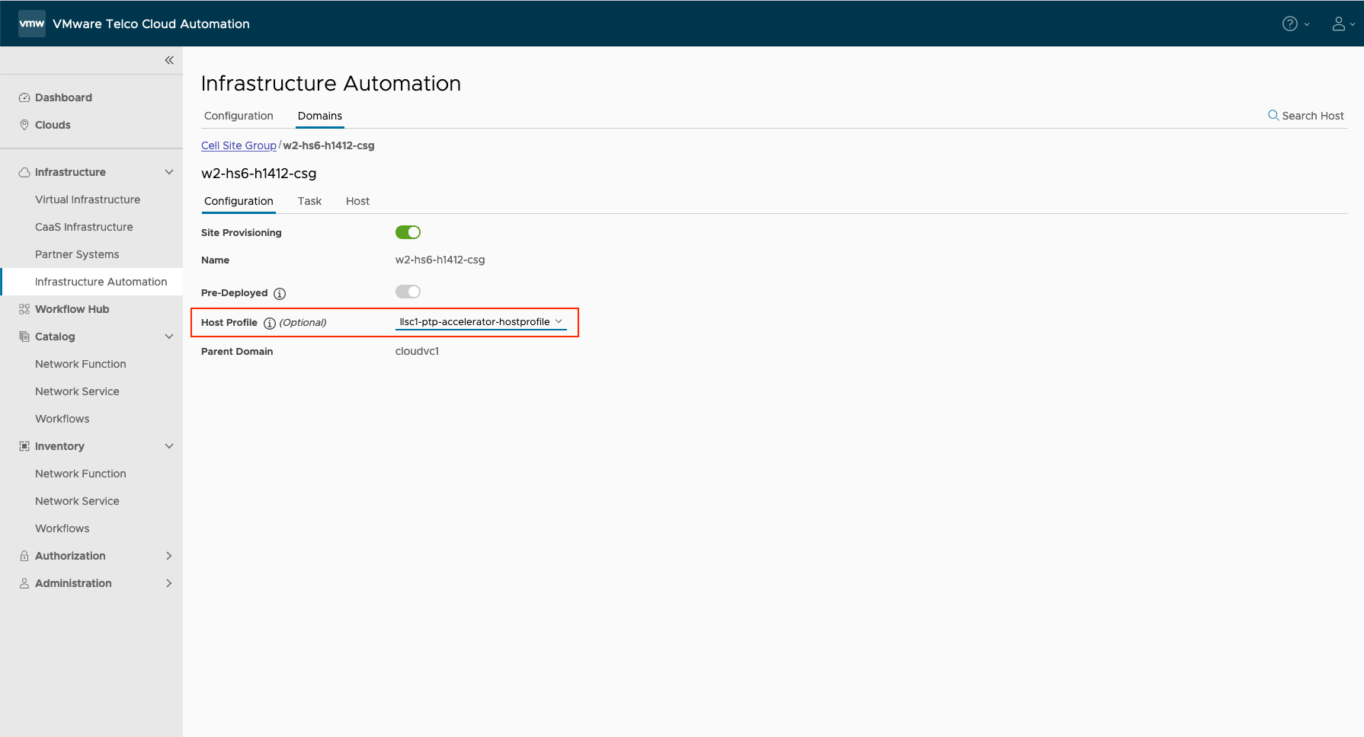Click the Administration menu label

pos(73,583)
